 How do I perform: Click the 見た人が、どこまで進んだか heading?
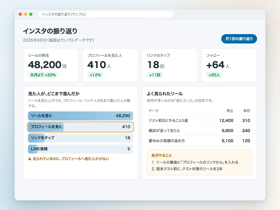(54, 94)
